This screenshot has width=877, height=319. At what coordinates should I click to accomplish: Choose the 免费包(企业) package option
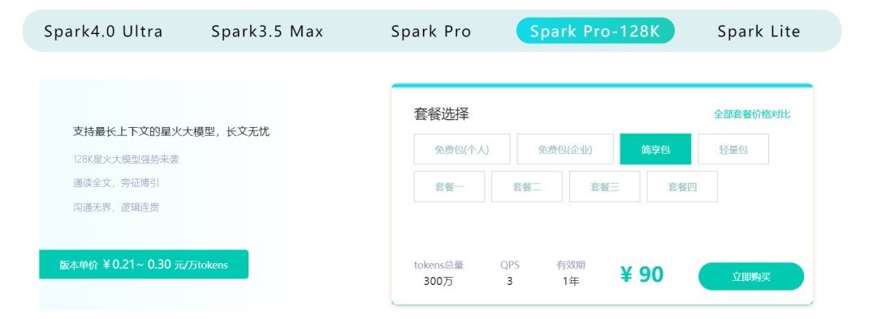pyautogui.click(x=565, y=150)
